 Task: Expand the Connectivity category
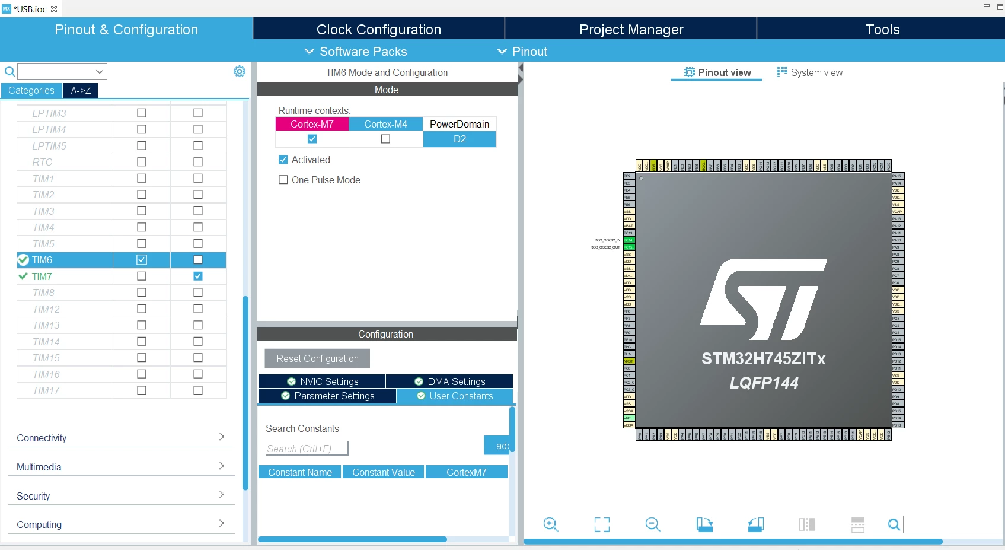click(122, 438)
